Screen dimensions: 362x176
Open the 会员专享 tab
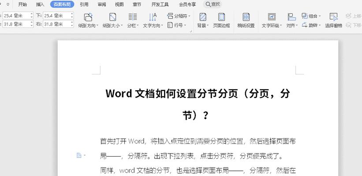[187, 4]
